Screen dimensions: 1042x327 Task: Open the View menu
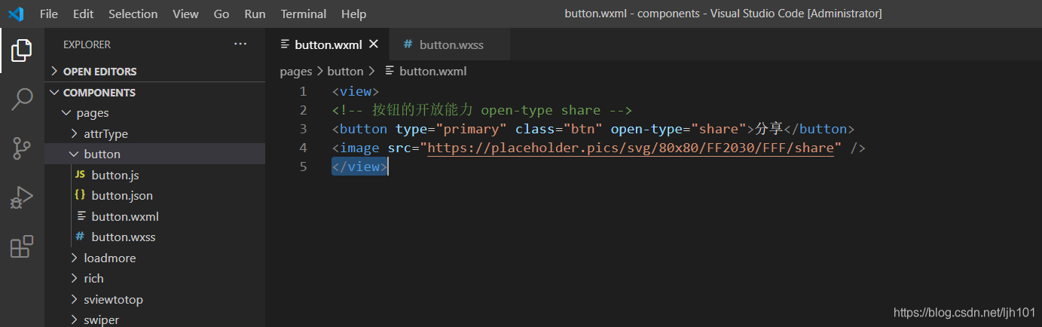tap(185, 14)
